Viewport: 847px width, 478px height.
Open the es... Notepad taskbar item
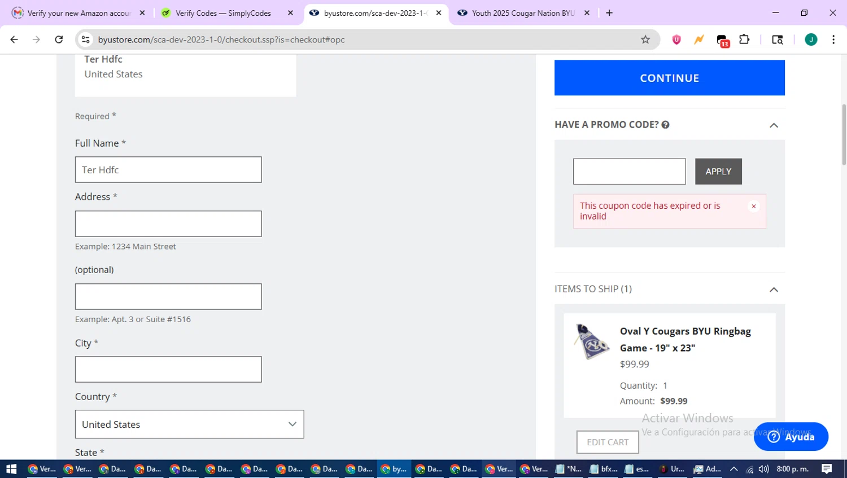pos(637,469)
